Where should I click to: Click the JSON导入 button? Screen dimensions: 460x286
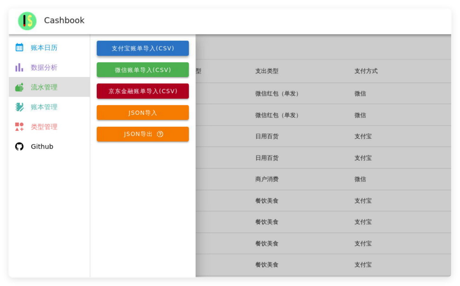142,112
